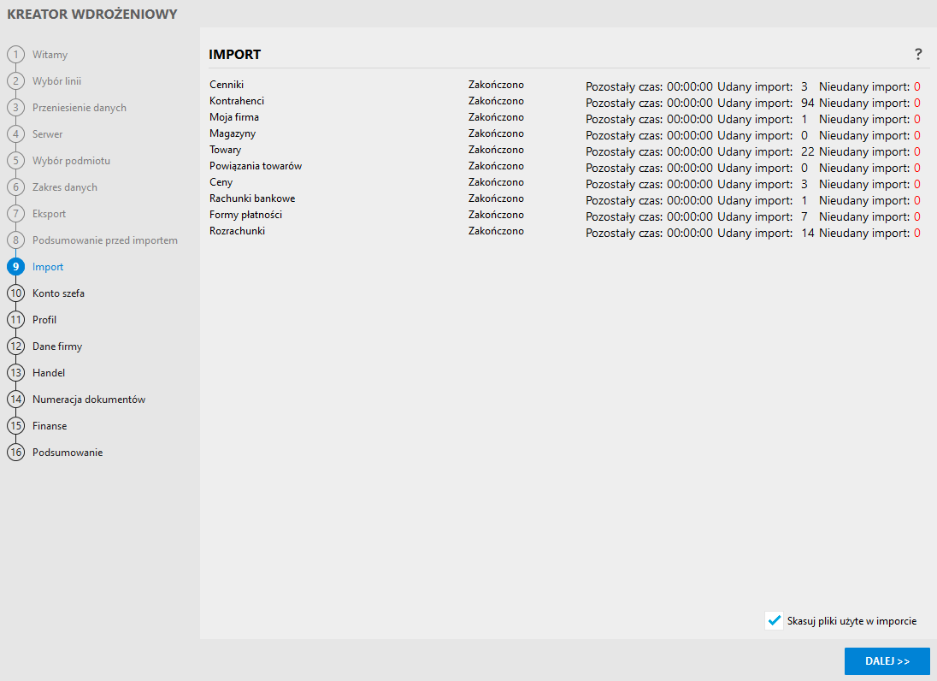Click the KREATOR WDROŻENIOWY title
The height and width of the screenshot is (681, 937).
92,15
